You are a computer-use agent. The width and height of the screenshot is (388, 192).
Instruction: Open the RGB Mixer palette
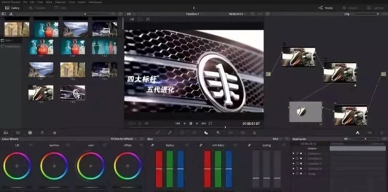point(42,133)
